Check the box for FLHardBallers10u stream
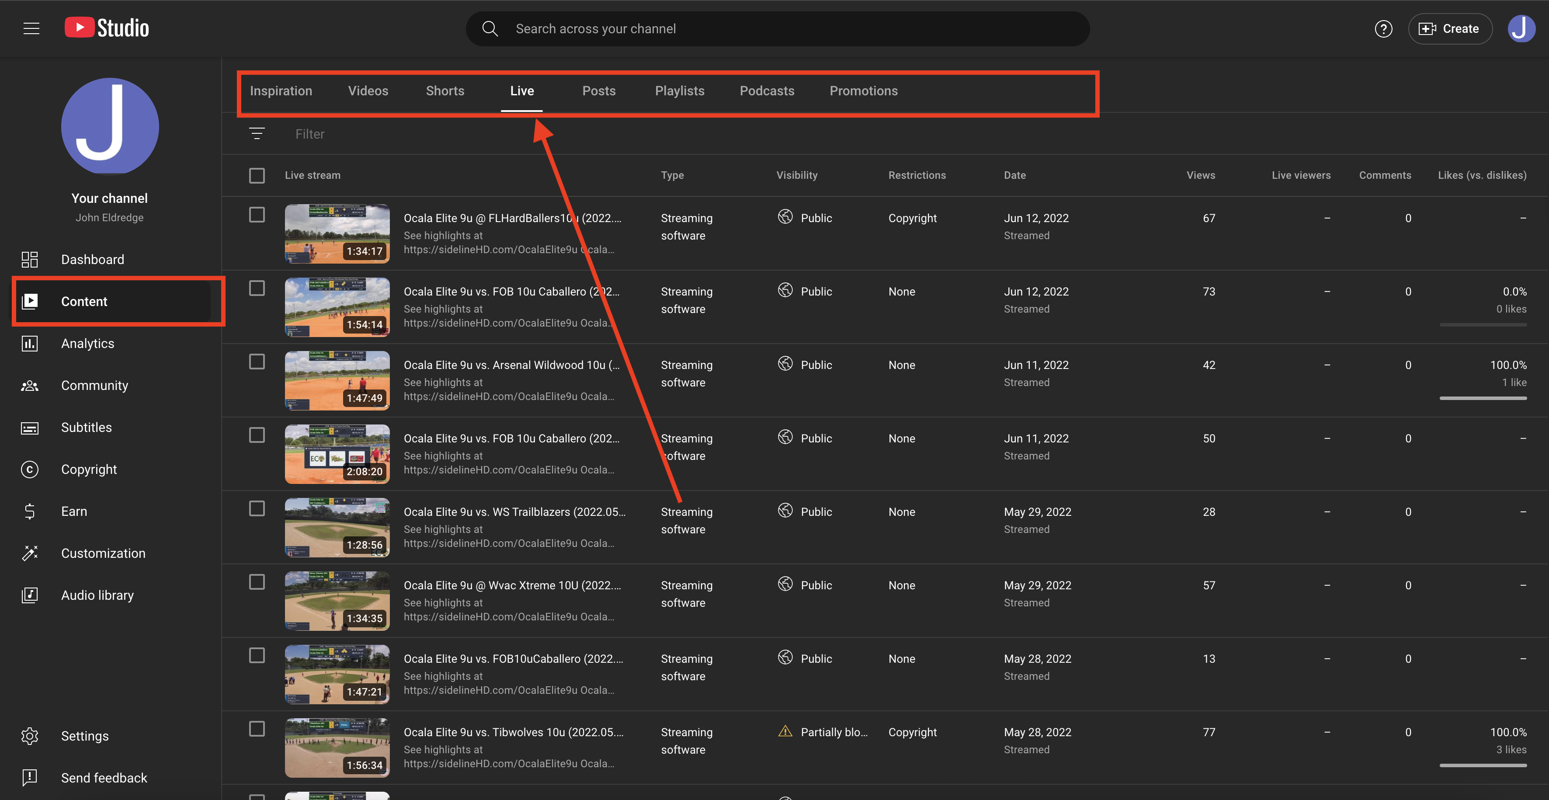1549x800 pixels. [x=257, y=215]
